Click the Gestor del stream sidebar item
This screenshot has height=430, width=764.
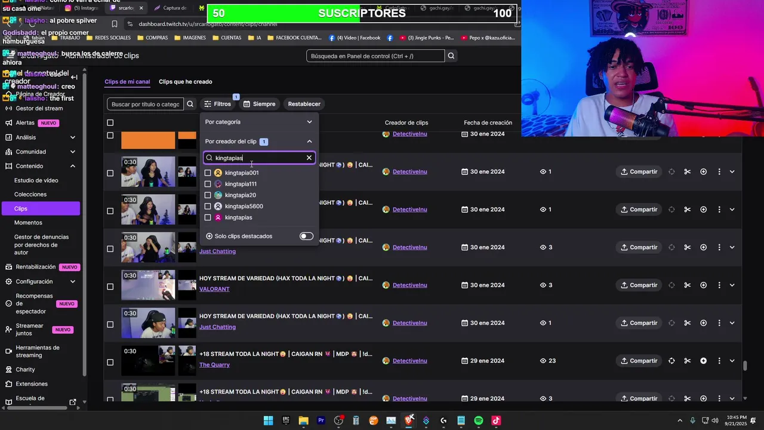(x=39, y=109)
